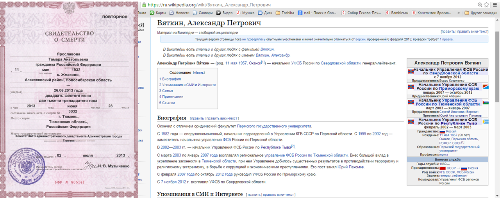Open the Константин Яросла... bookmark
The image size is (500, 198).
[x=431, y=12]
